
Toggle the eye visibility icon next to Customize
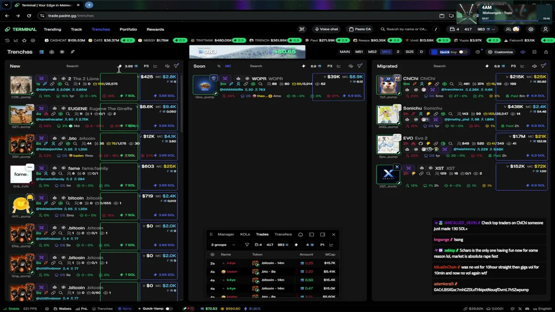point(523,52)
